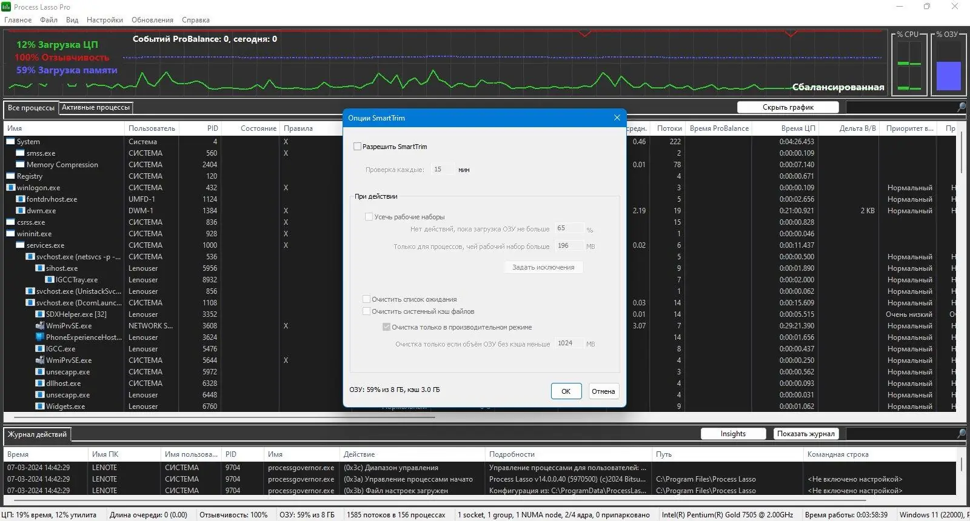Click the dwm.exe process icon

click(x=20, y=211)
